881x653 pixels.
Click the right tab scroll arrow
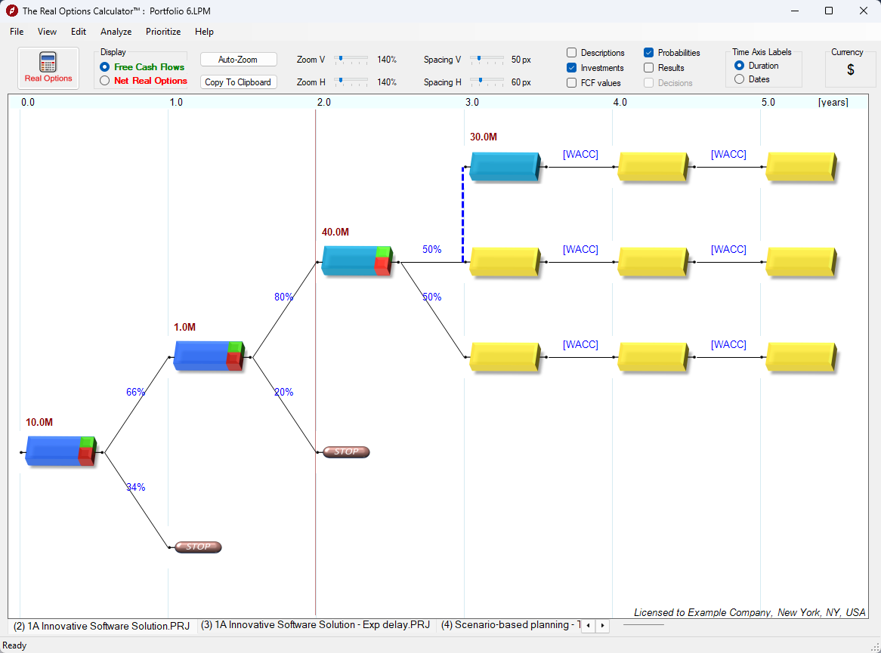tap(602, 626)
